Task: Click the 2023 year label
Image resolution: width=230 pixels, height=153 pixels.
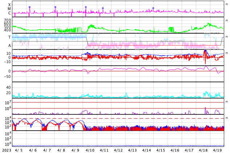Action: [7, 150]
